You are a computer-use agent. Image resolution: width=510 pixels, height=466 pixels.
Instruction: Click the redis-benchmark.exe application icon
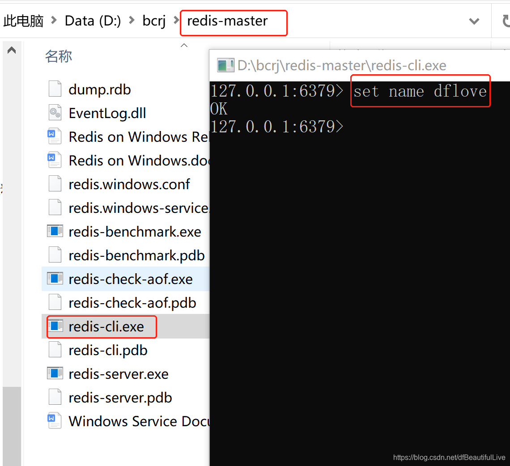click(x=55, y=231)
